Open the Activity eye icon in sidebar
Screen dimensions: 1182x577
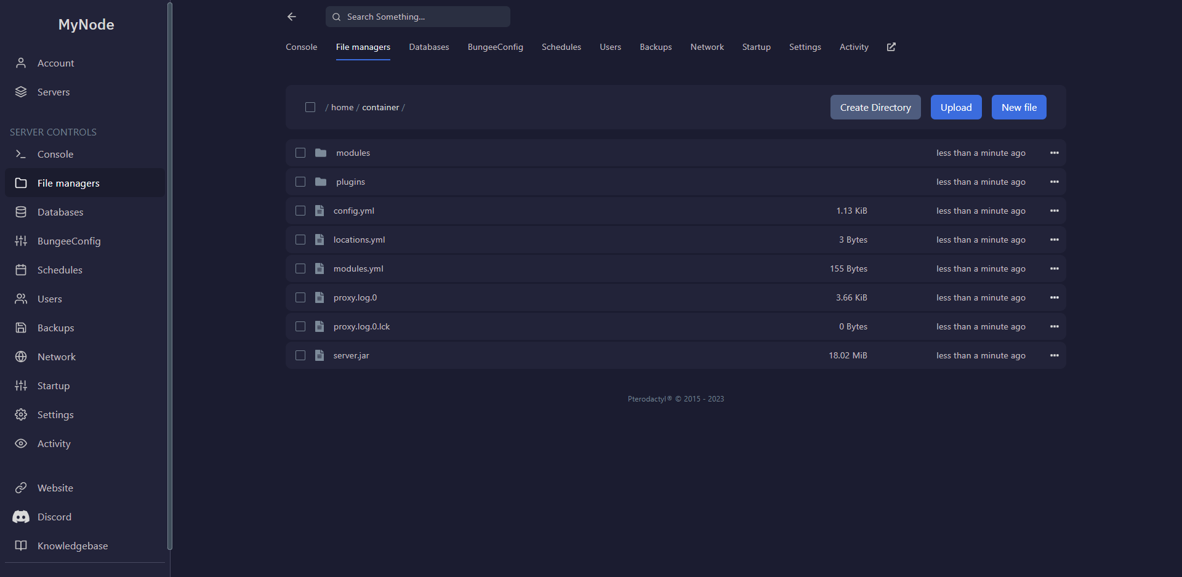[x=21, y=443]
